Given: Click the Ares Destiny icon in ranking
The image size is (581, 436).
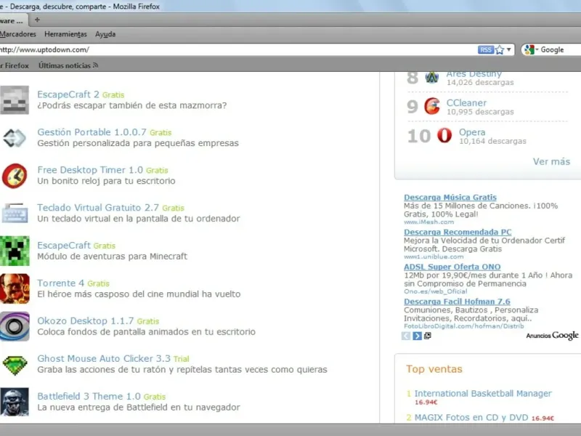Looking at the screenshot, I should click(x=431, y=77).
